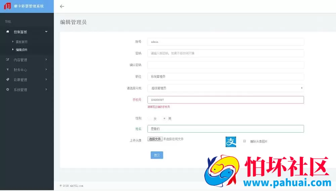Image resolution: width=336 pixels, height=191 pixels.
Task: Click the phone error message 请填写正确的手机号
Action: point(159,107)
